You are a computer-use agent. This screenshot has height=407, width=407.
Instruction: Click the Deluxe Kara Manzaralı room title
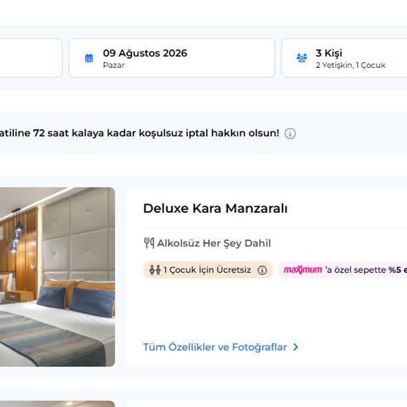point(215,208)
